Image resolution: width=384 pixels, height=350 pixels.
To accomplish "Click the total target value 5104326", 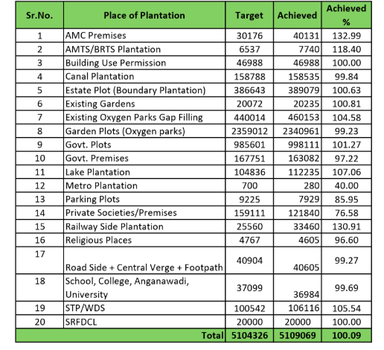I will coord(249,336).
